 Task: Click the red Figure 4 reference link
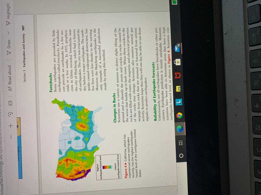[169, 58]
